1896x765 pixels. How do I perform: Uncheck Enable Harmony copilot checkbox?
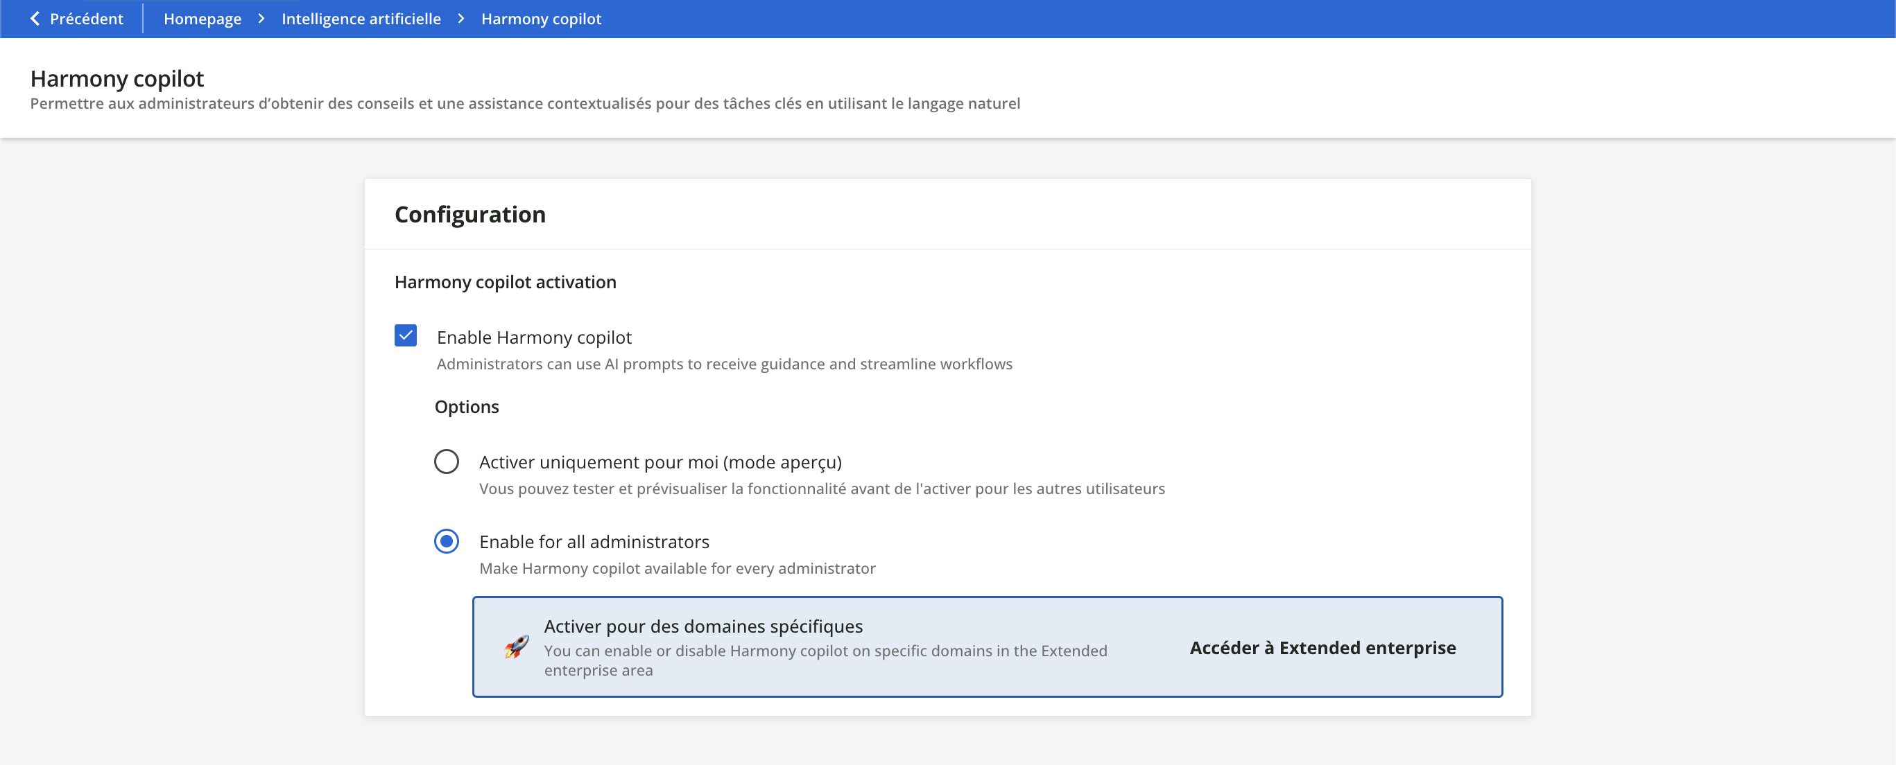pyautogui.click(x=406, y=335)
